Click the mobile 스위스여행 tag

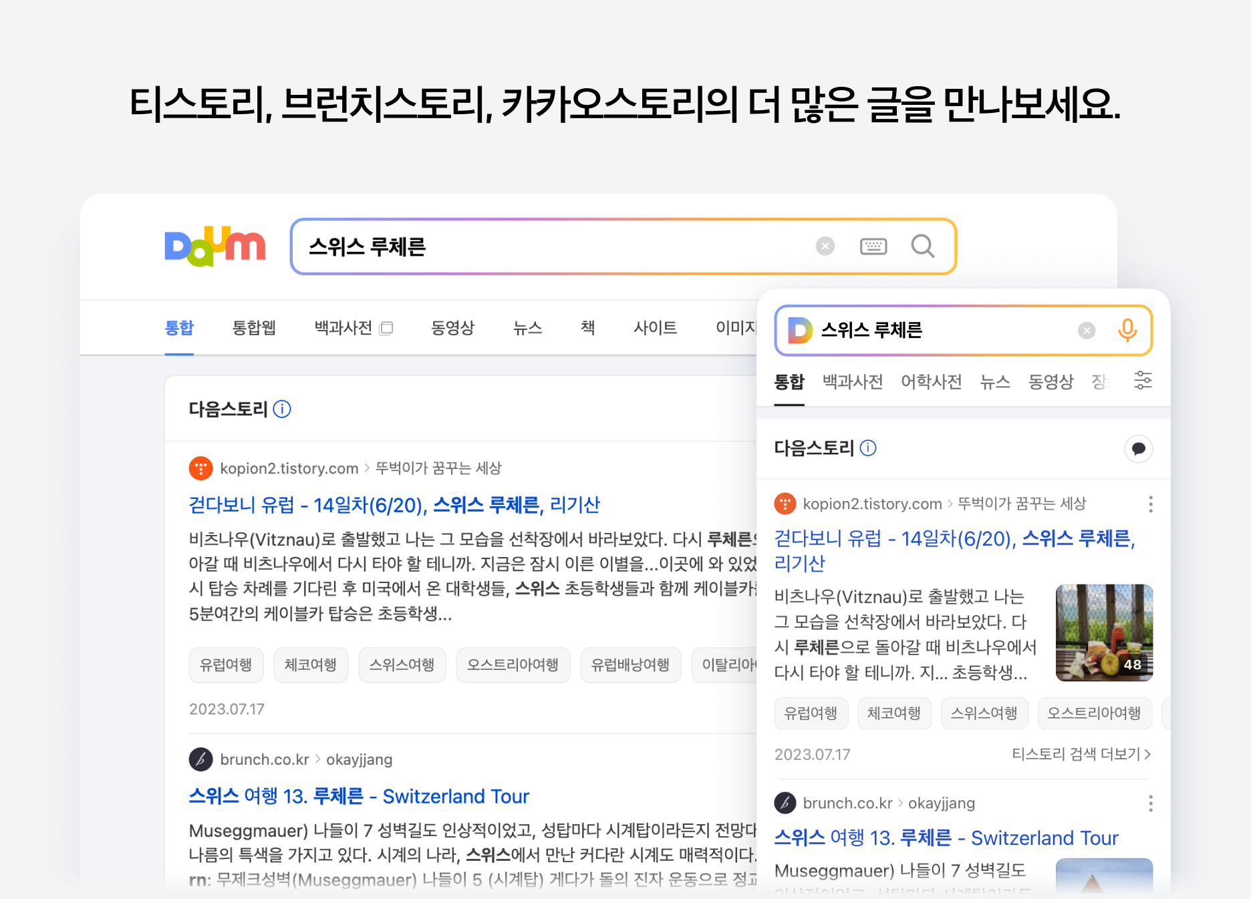(984, 713)
